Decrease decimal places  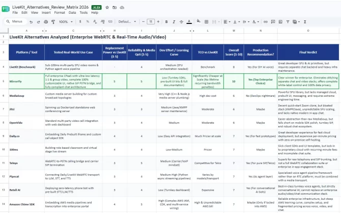95,21
